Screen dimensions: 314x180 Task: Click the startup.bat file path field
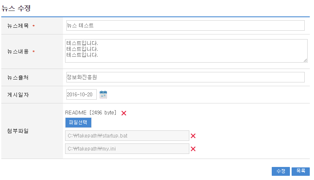click(x=127, y=136)
